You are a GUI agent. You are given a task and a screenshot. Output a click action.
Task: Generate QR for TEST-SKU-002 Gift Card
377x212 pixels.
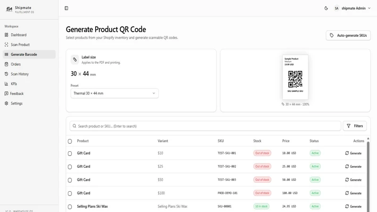point(353,167)
